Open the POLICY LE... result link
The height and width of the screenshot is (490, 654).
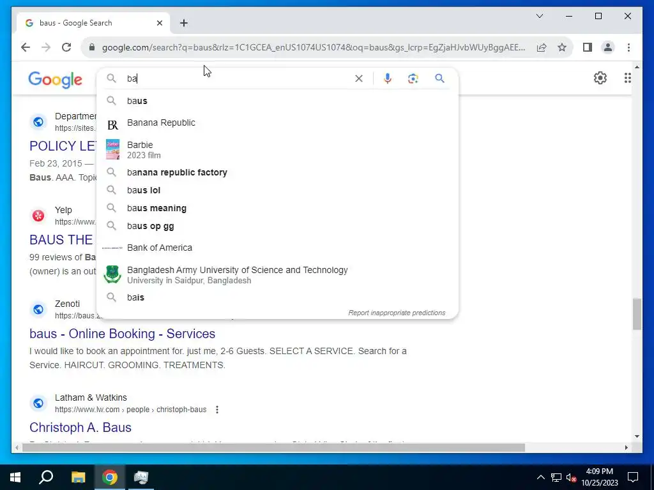(x=63, y=146)
